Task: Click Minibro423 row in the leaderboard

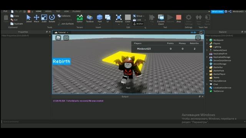Action: pyautogui.click(x=167, y=49)
